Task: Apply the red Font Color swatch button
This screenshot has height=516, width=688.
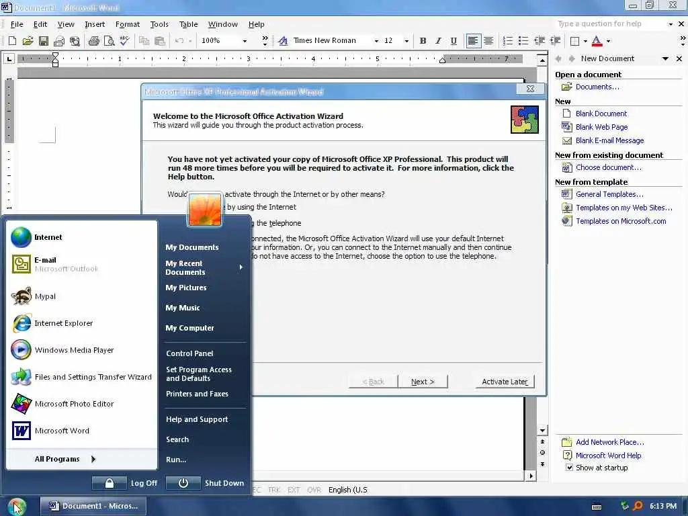Action: tap(597, 41)
